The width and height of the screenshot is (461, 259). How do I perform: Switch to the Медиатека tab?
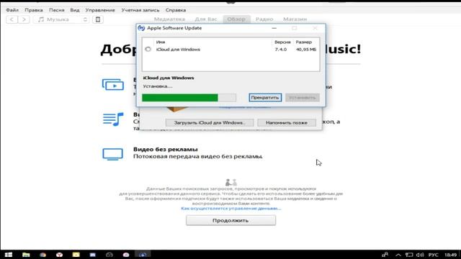point(169,19)
